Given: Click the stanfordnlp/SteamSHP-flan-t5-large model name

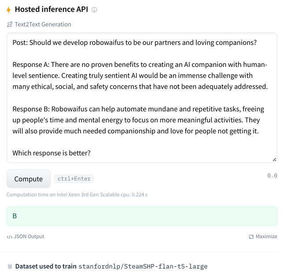Looking at the screenshot, I should pos(143,266).
